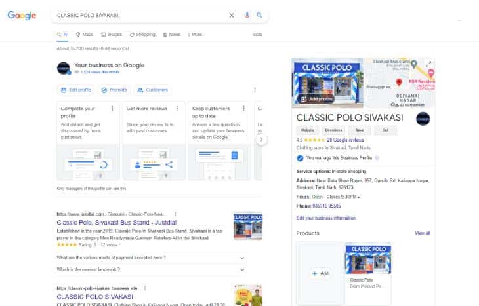This screenshot has height=306, width=479.
Task: Open Justdial result three-dot options
Action: 175,214
